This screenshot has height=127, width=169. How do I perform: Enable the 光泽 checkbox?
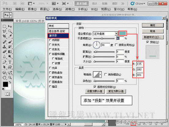point(50,68)
